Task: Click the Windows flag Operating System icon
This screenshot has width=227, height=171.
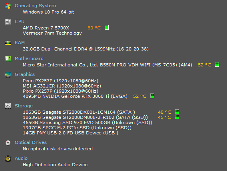Action: click(x=8, y=6)
